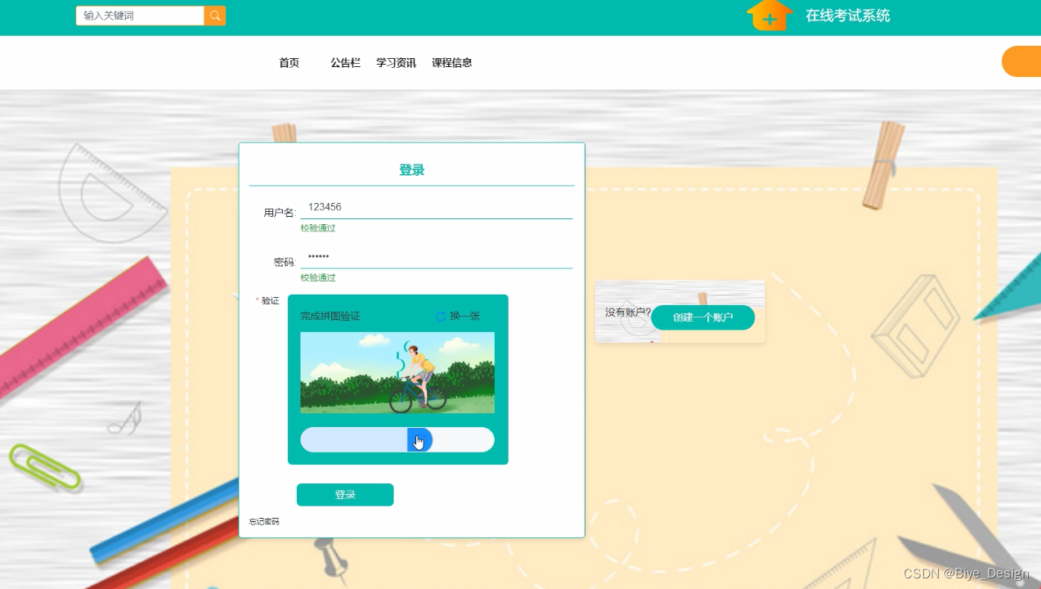Open the 公告栏 menu item
Image resolution: width=1041 pixels, height=589 pixels.
click(345, 63)
